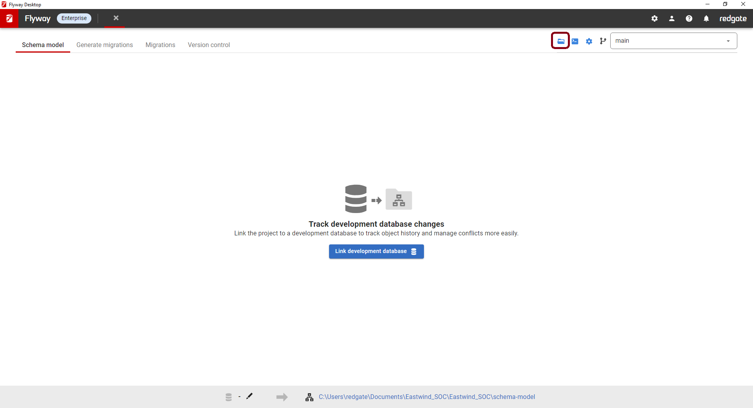Open the help question mark icon
The image size is (753, 408).
tap(689, 18)
